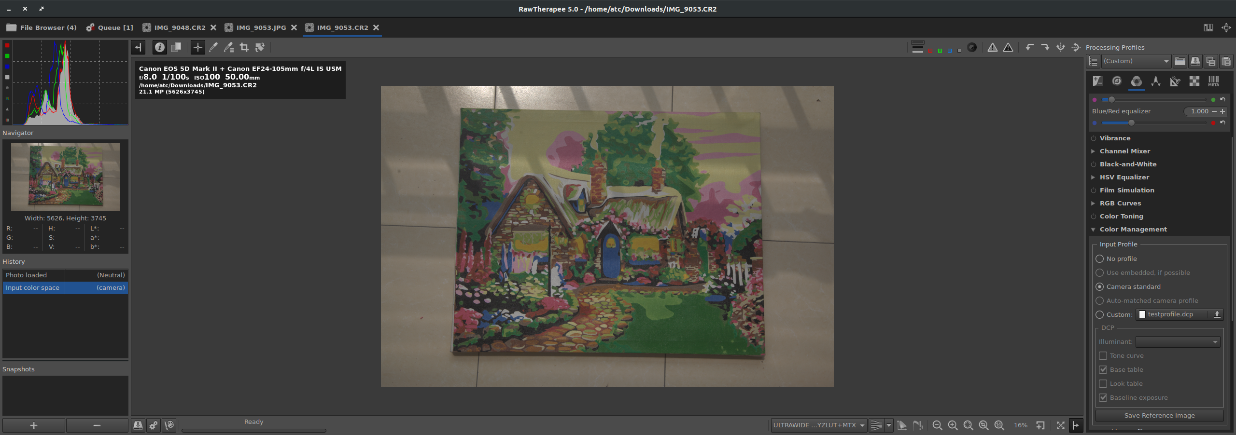1236x435 pixels.
Task: Enable shadow clipping indication
Action: (993, 47)
